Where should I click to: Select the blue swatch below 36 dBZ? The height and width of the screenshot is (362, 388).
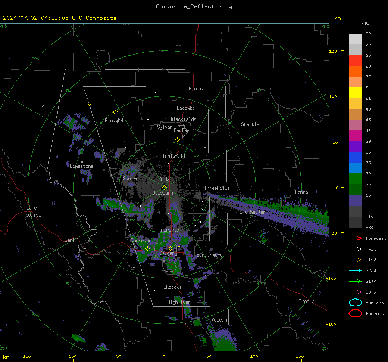click(x=355, y=158)
